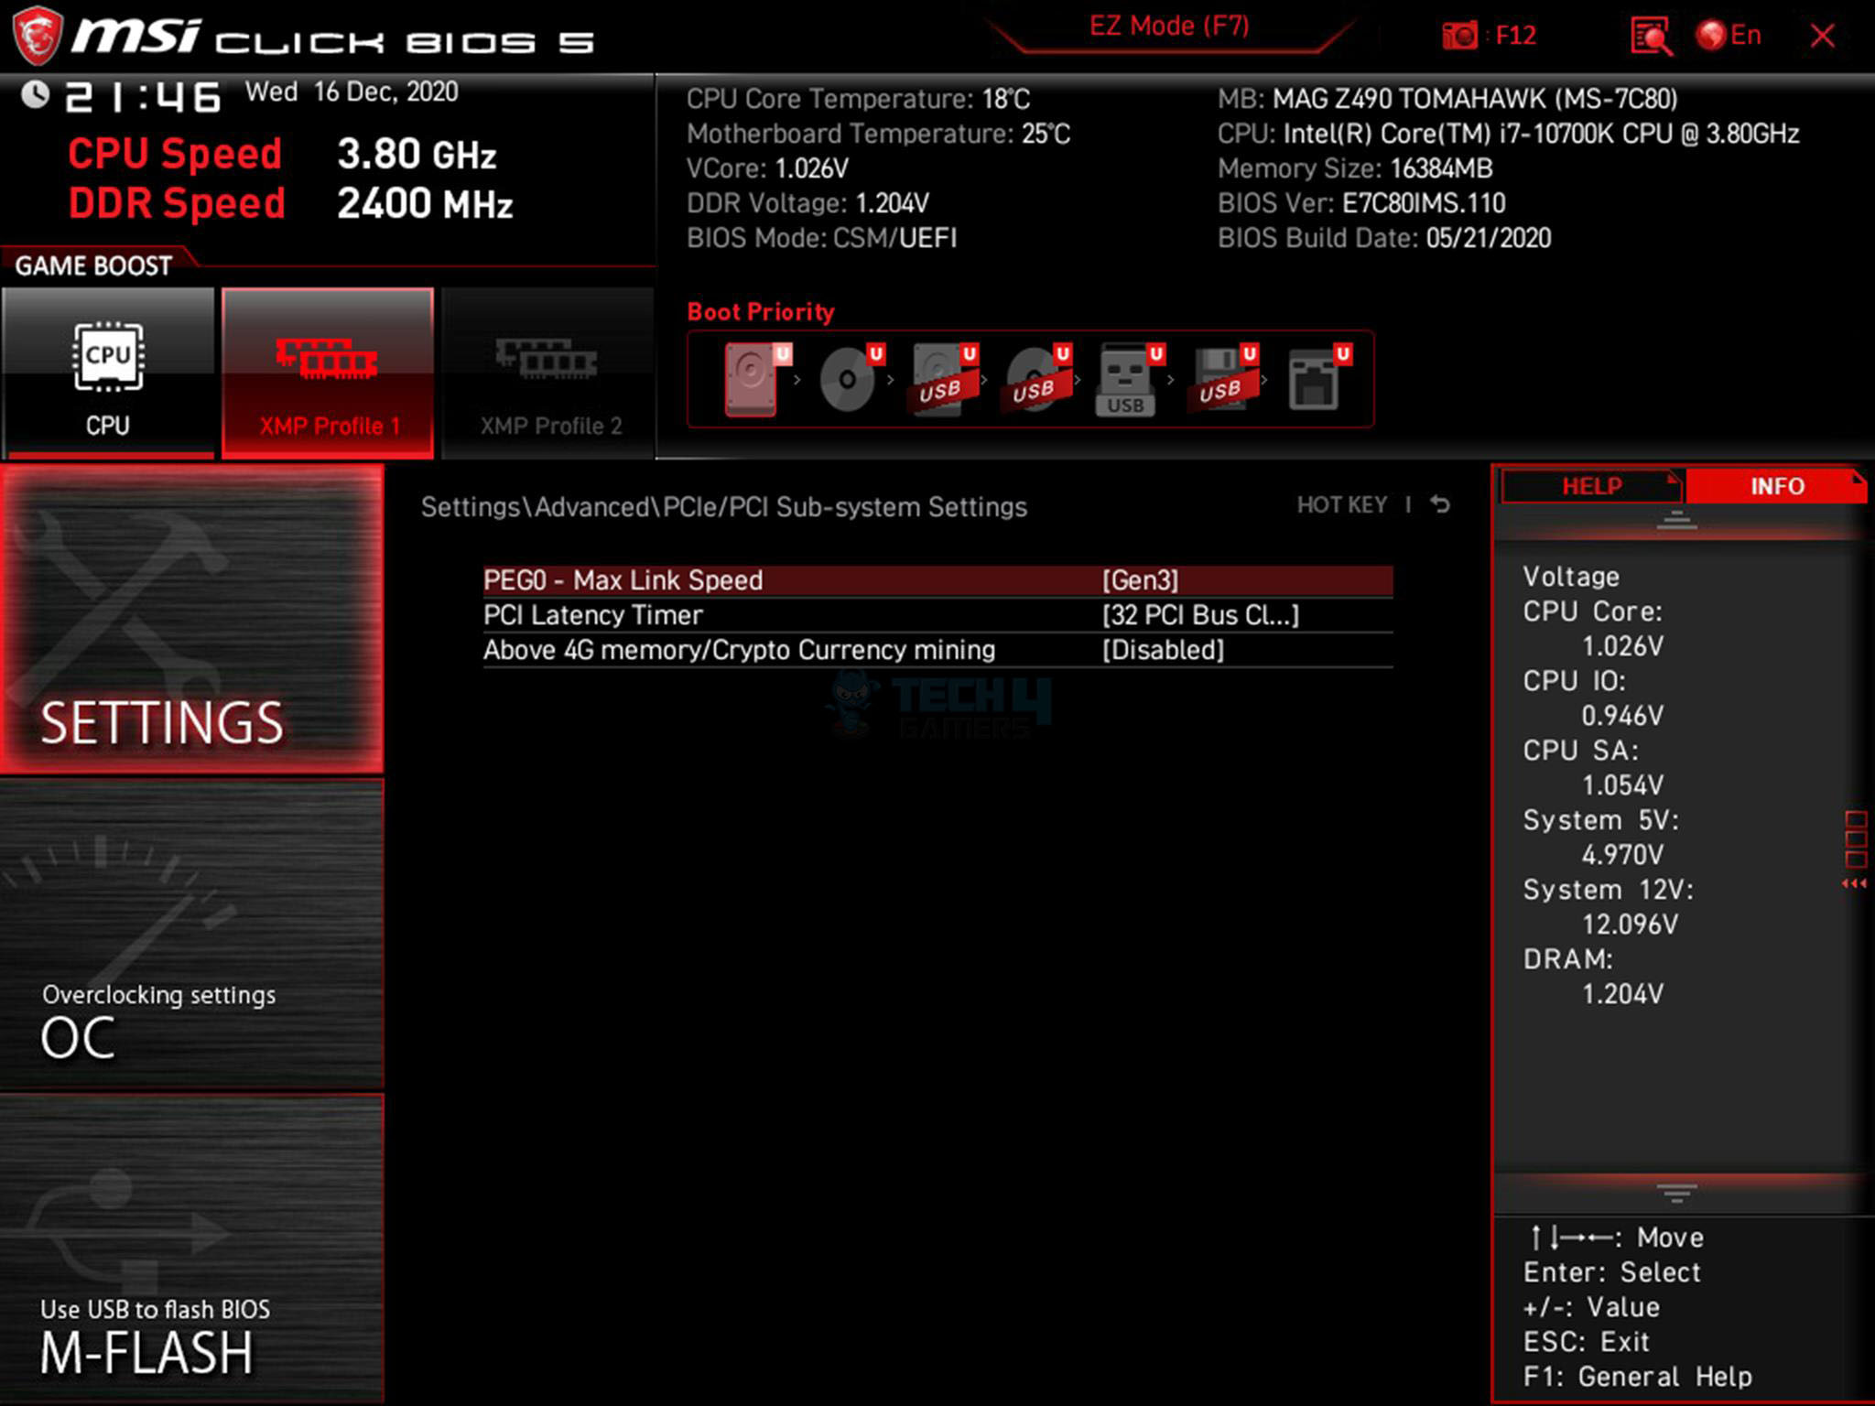
Task: Click the F1: General Help hint
Action: pos(1637,1377)
